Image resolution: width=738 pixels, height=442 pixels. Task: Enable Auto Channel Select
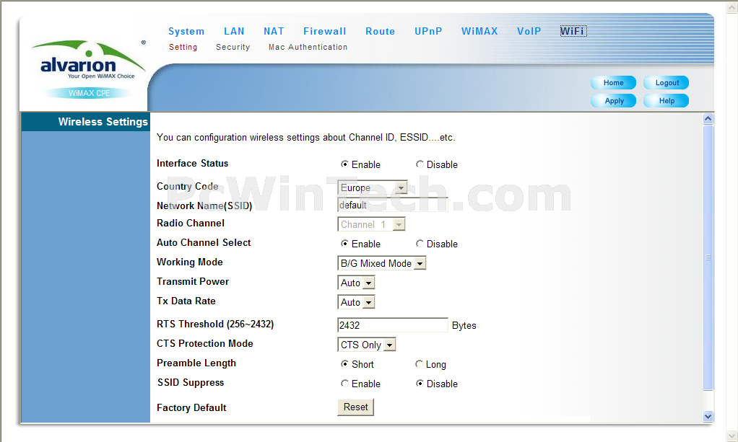pyautogui.click(x=345, y=244)
